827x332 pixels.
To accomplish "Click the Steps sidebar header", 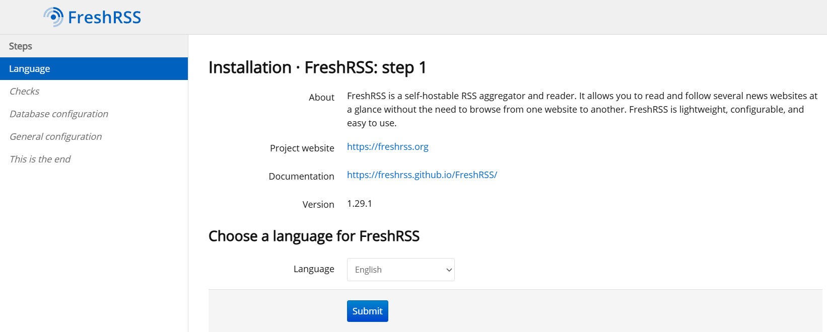I will pyautogui.click(x=20, y=46).
